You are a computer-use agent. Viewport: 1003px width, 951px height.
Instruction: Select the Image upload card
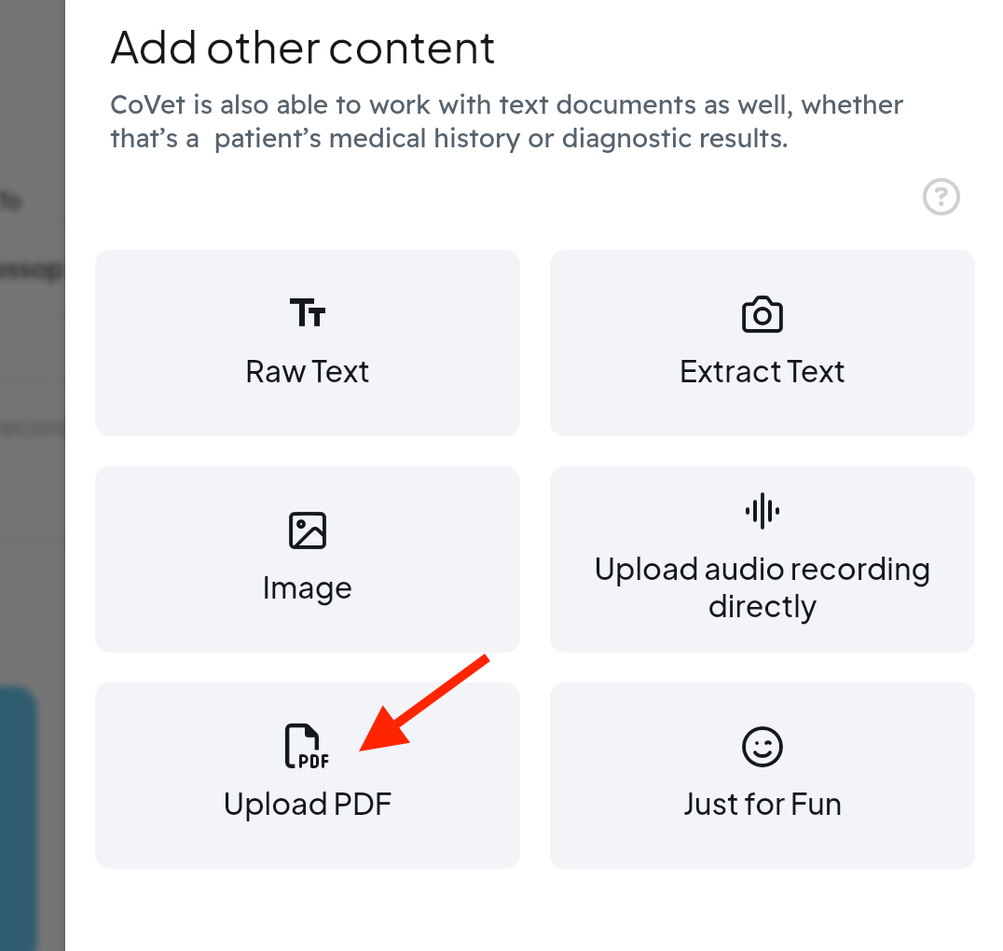point(308,559)
